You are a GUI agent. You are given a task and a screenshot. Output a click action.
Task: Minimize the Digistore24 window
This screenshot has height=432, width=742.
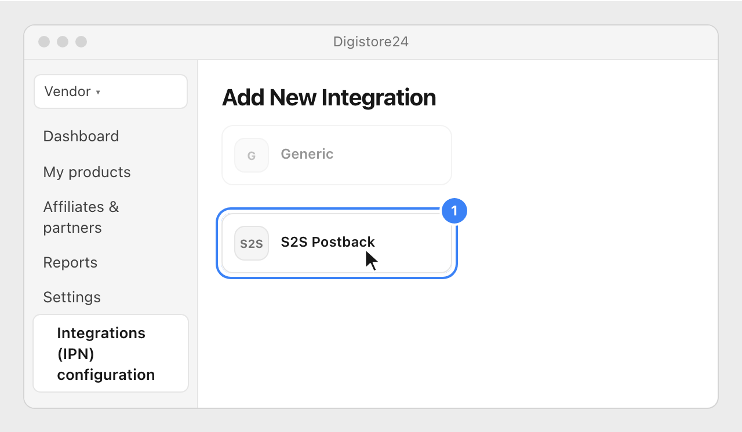coord(63,42)
